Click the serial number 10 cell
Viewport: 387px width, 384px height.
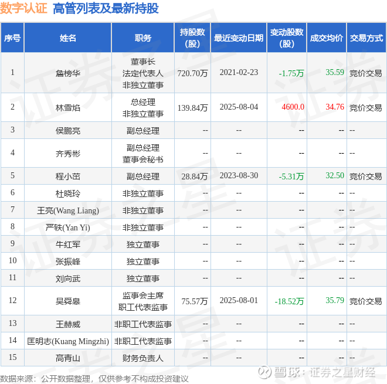pyautogui.click(x=12, y=261)
